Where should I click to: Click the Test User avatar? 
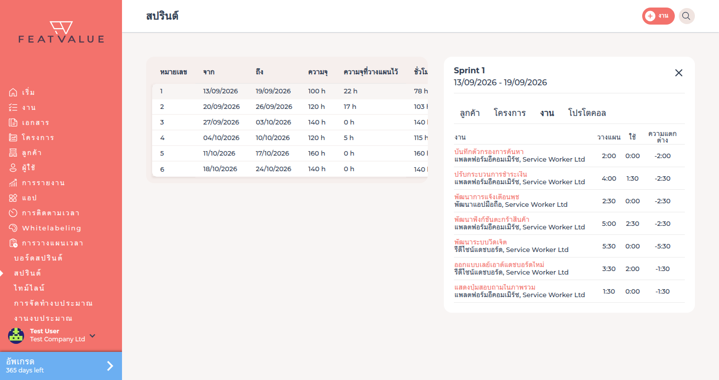tap(16, 335)
